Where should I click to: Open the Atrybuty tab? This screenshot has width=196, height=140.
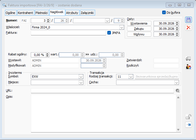tap(72, 13)
